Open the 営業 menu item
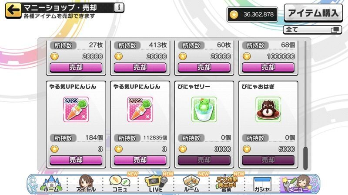The image size is (348, 195). pos(226,184)
